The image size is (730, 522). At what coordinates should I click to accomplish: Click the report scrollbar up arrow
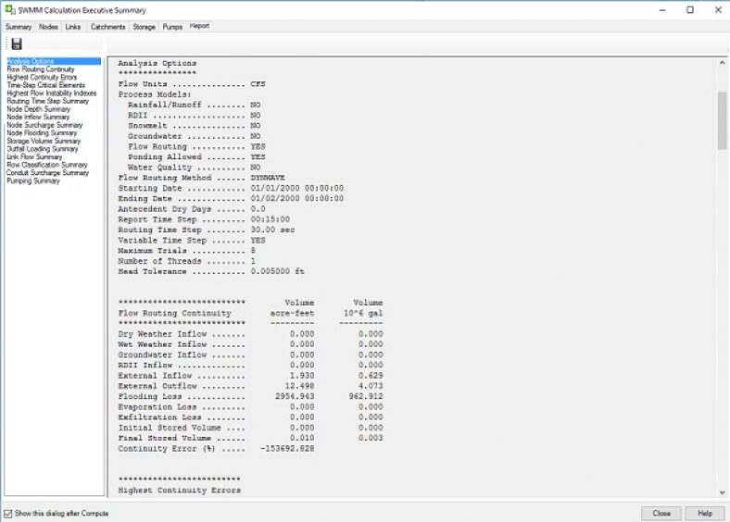click(722, 63)
